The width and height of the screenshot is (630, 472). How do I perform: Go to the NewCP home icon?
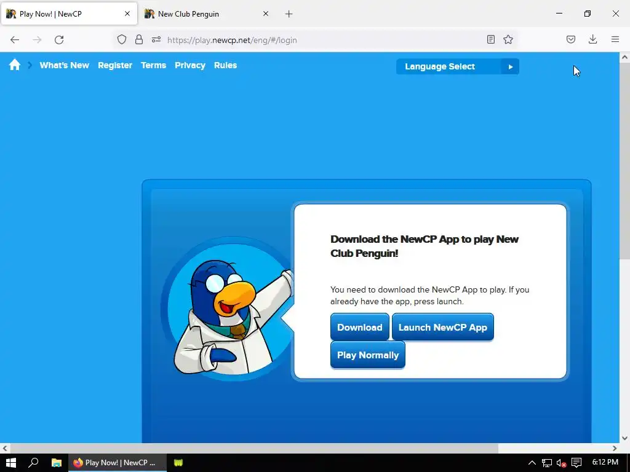point(15,65)
